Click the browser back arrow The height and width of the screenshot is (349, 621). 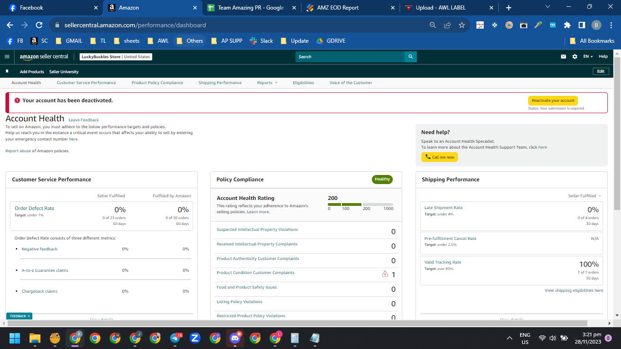click(x=10, y=25)
